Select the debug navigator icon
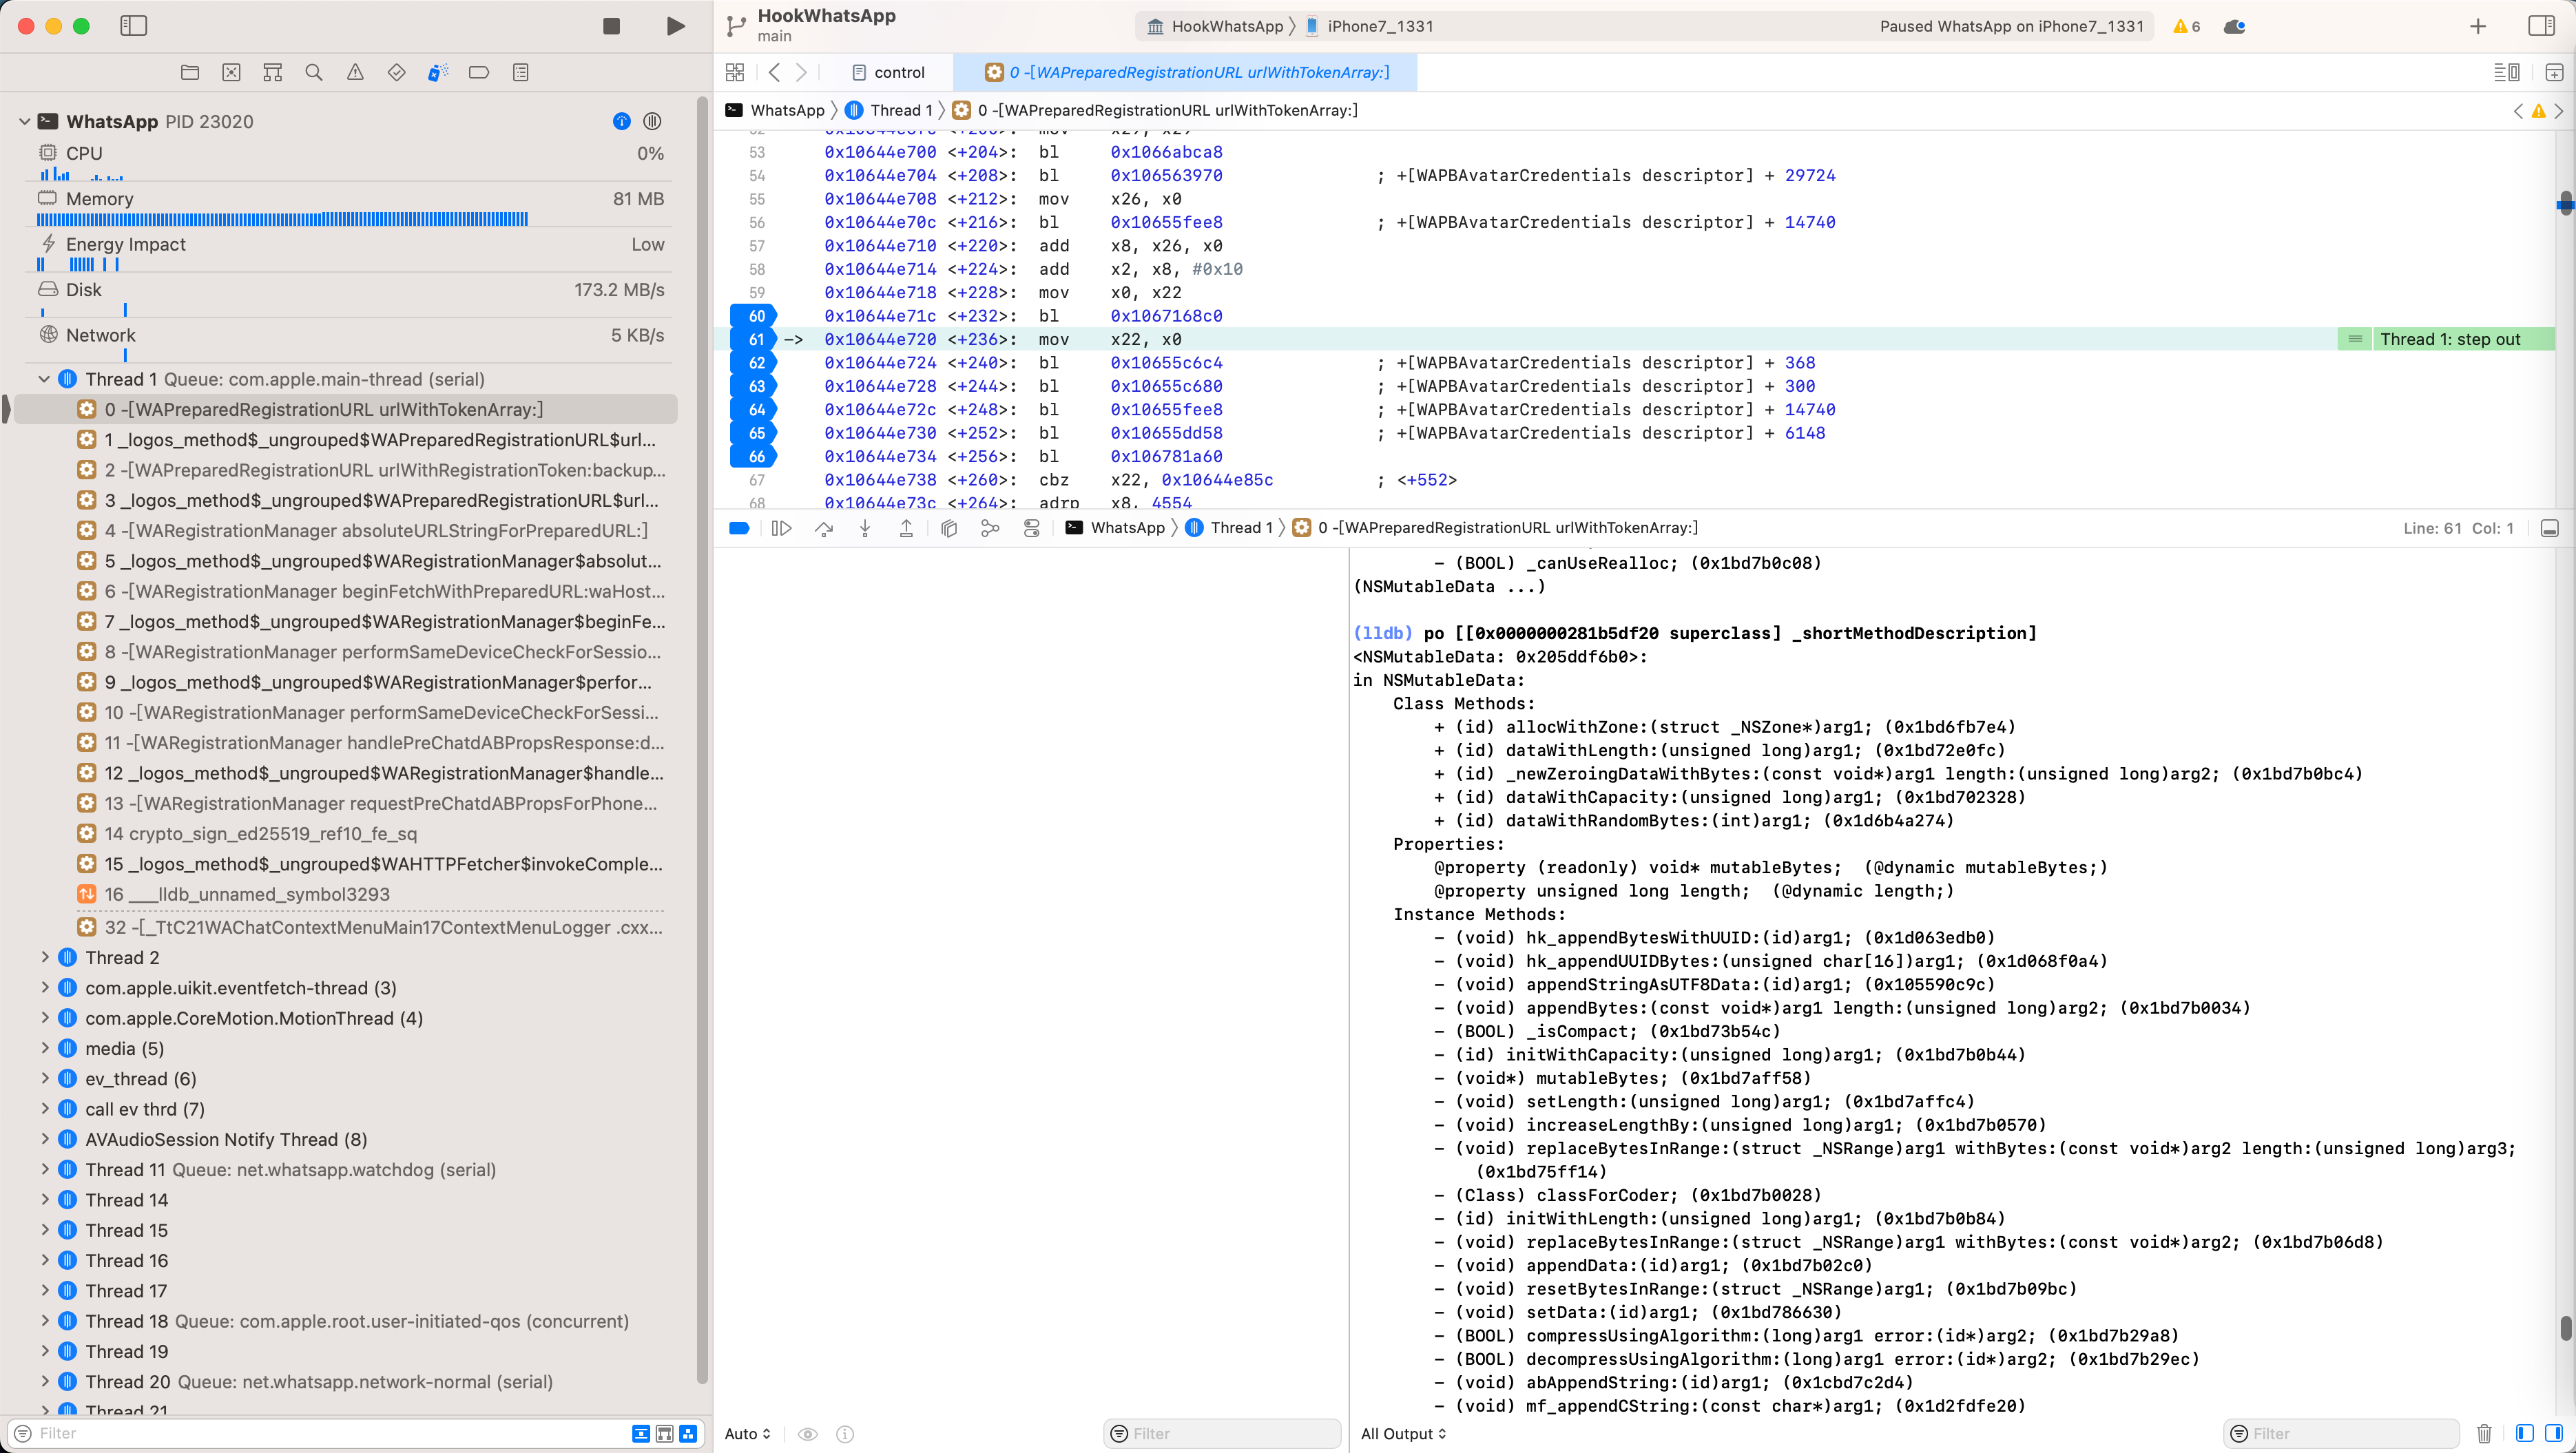This screenshot has width=2576, height=1453. 438,72
